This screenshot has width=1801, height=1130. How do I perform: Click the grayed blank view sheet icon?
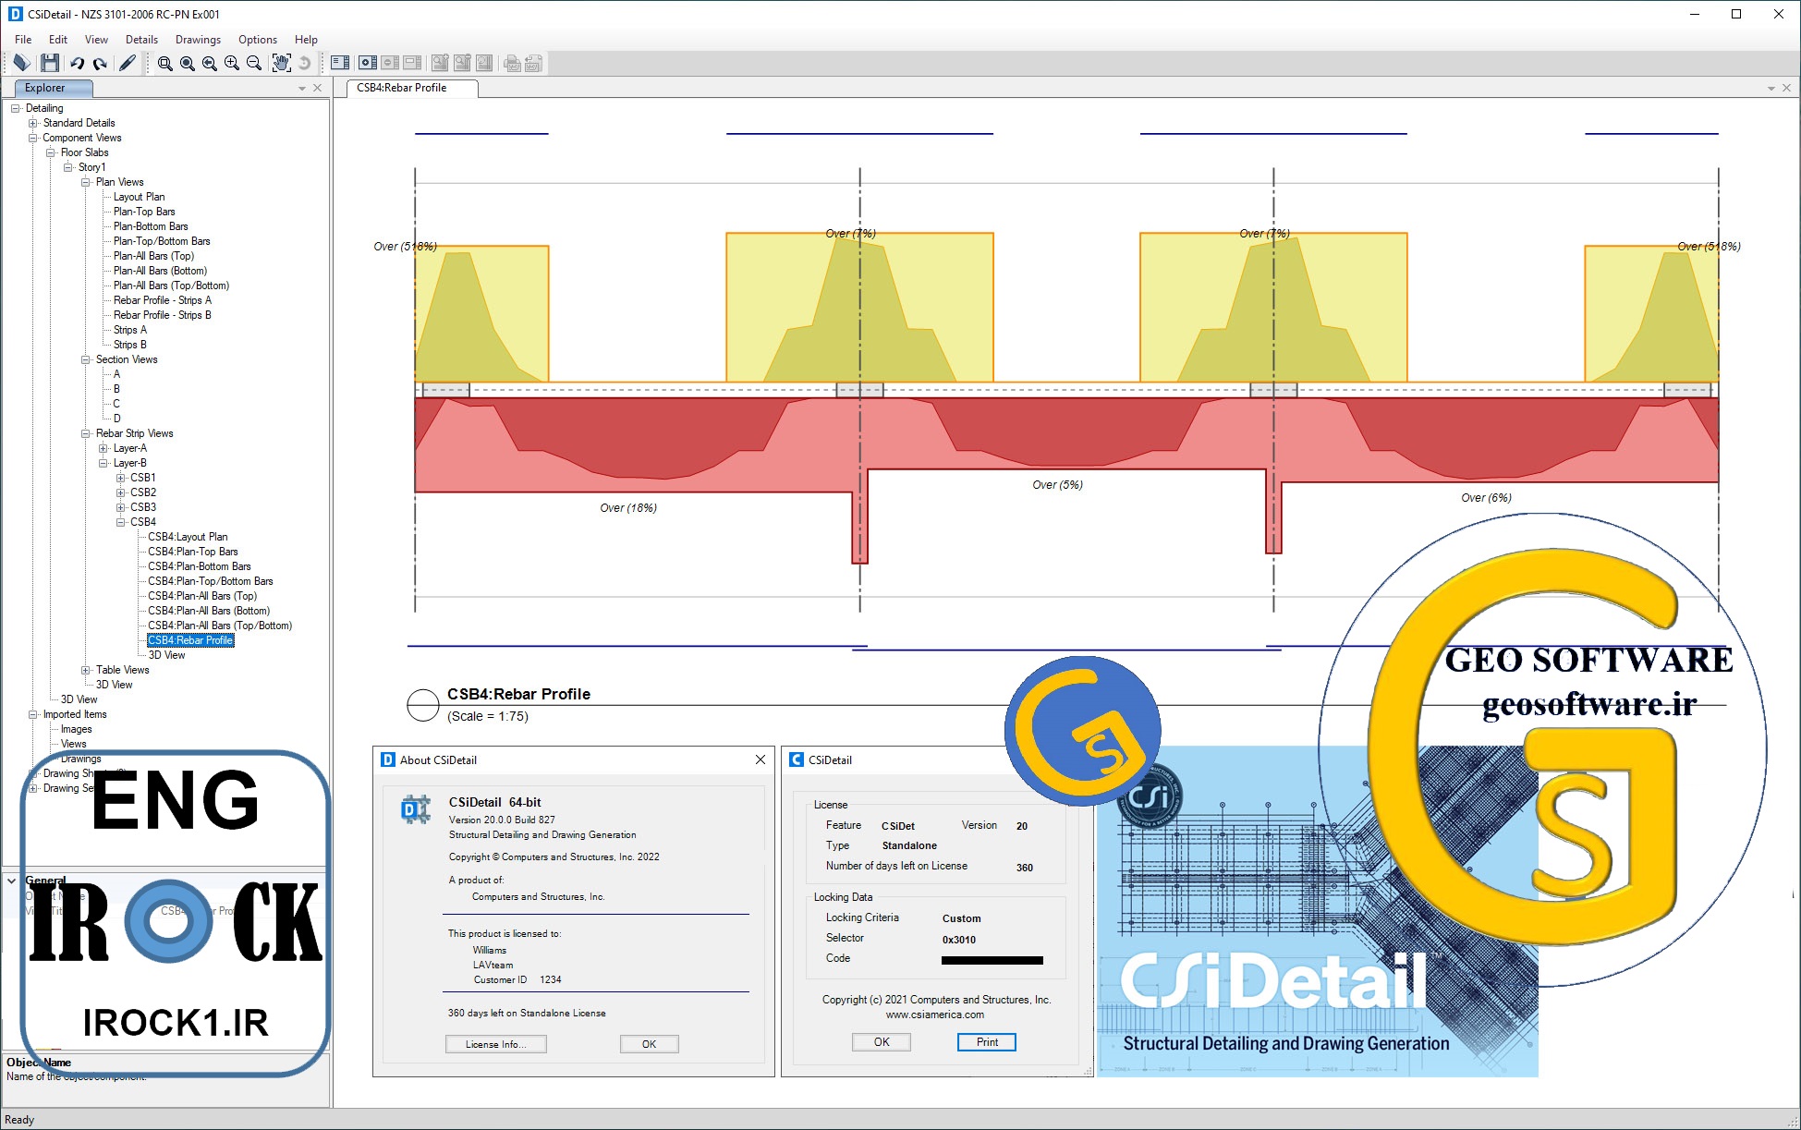pos(412,63)
